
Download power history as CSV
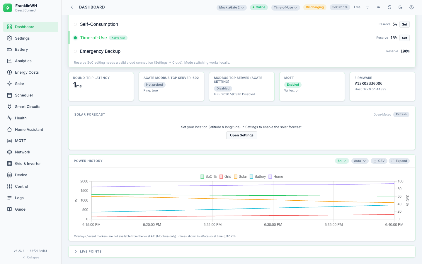click(x=379, y=161)
